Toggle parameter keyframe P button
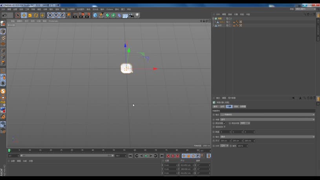Screen dimensions: 320x180 198,156
